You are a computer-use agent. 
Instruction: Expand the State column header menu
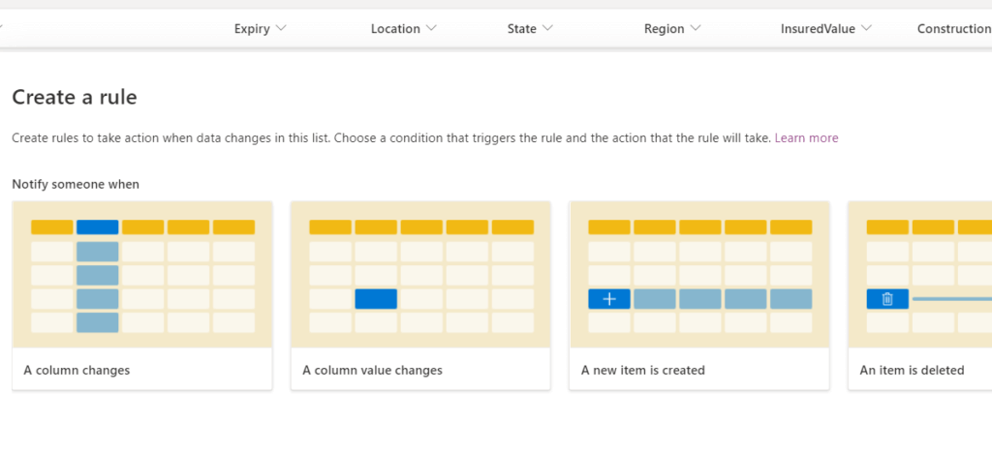coord(530,28)
